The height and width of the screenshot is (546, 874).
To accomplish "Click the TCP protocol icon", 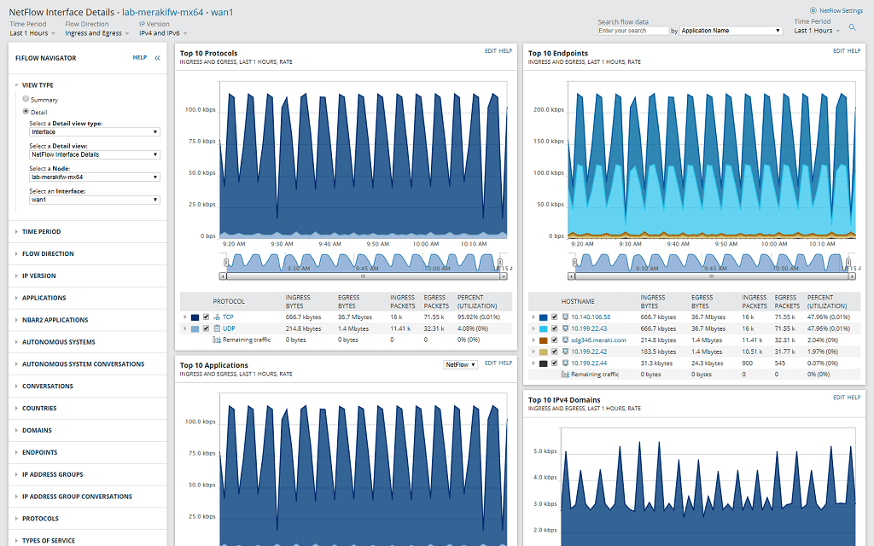I will click(217, 317).
